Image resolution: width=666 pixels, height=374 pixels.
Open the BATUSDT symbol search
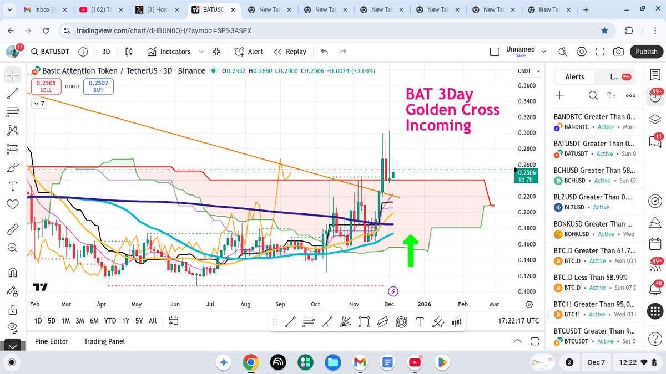[x=50, y=52]
